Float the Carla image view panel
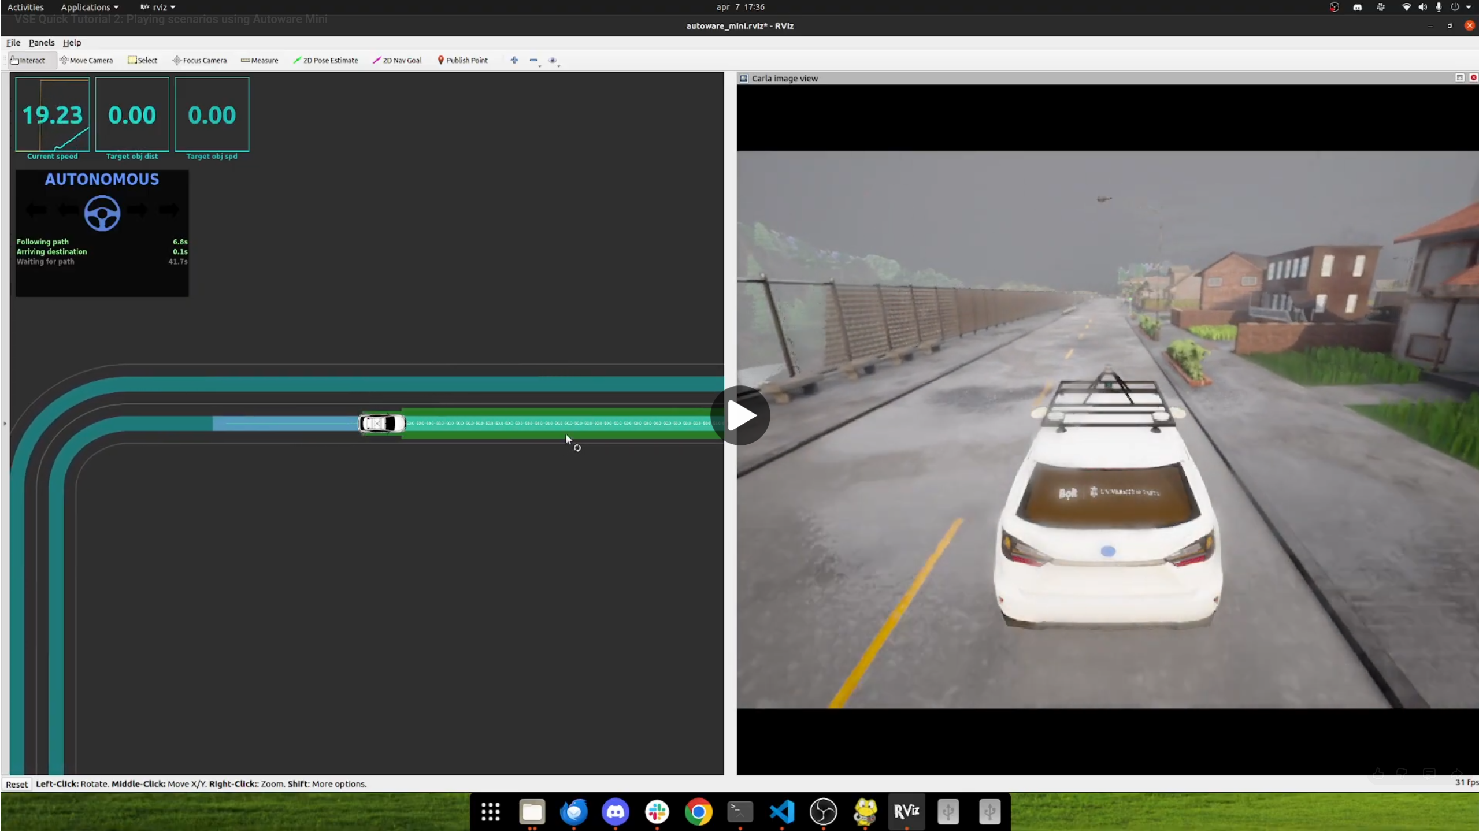Image resolution: width=1479 pixels, height=832 pixels. coord(1460,78)
